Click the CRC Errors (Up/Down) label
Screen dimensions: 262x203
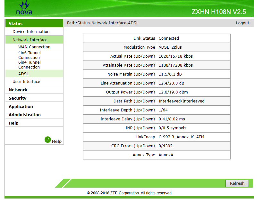pos(133,146)
